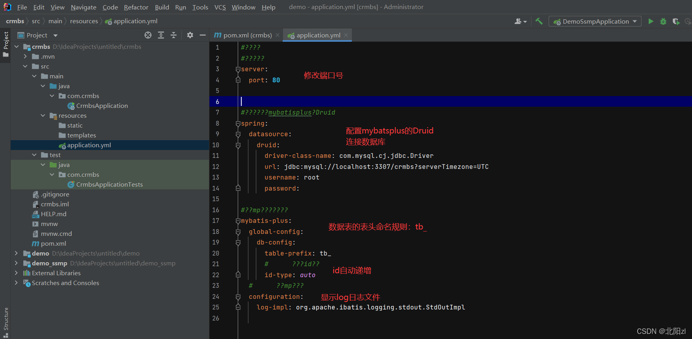Expand the demo_ssmp project node
This screenshot has height=339, width=692.
tap(16, 263)
